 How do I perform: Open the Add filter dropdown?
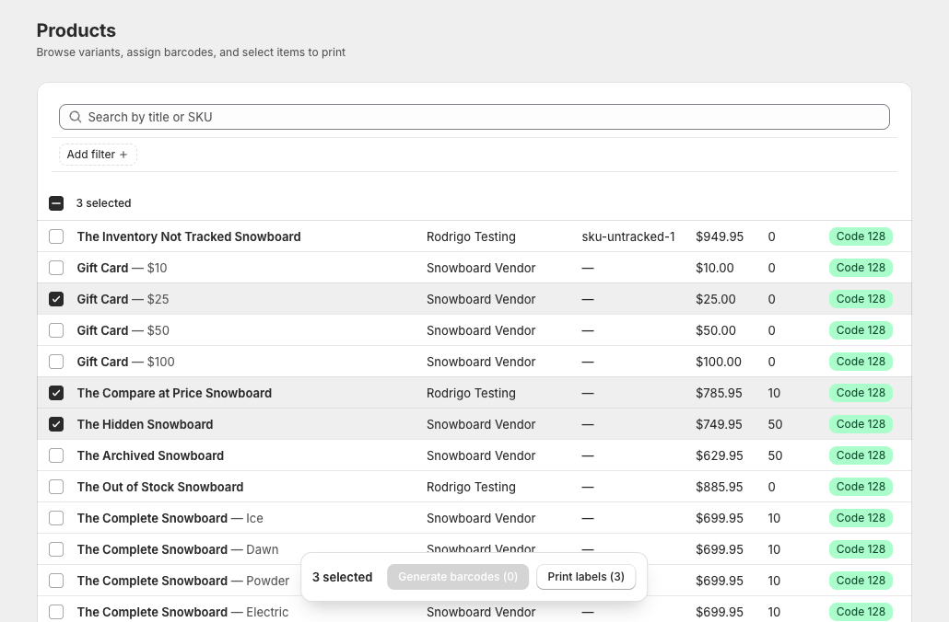coord(98,155)
